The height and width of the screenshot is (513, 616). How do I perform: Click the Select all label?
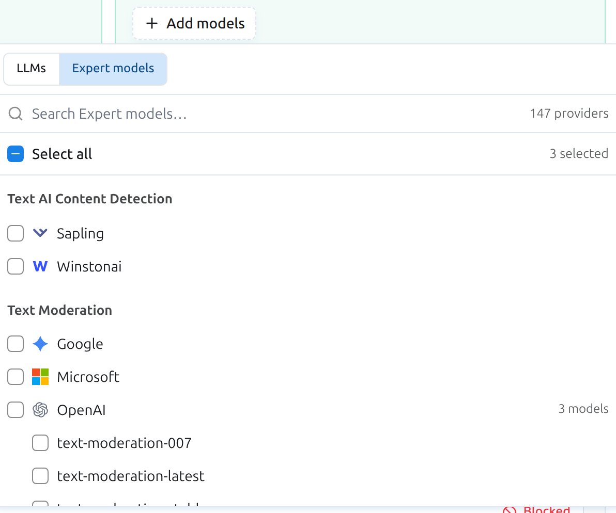pos(62,154)
